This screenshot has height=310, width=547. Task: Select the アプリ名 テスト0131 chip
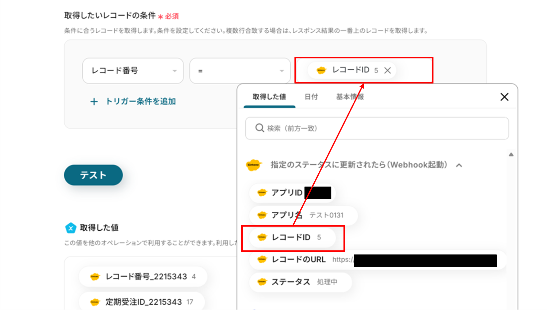pos(303,215)
